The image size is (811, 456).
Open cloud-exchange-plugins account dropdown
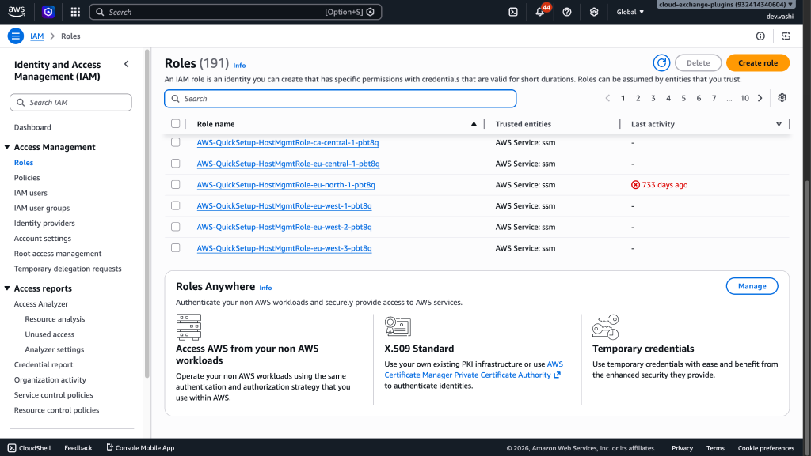click(725, 4)
